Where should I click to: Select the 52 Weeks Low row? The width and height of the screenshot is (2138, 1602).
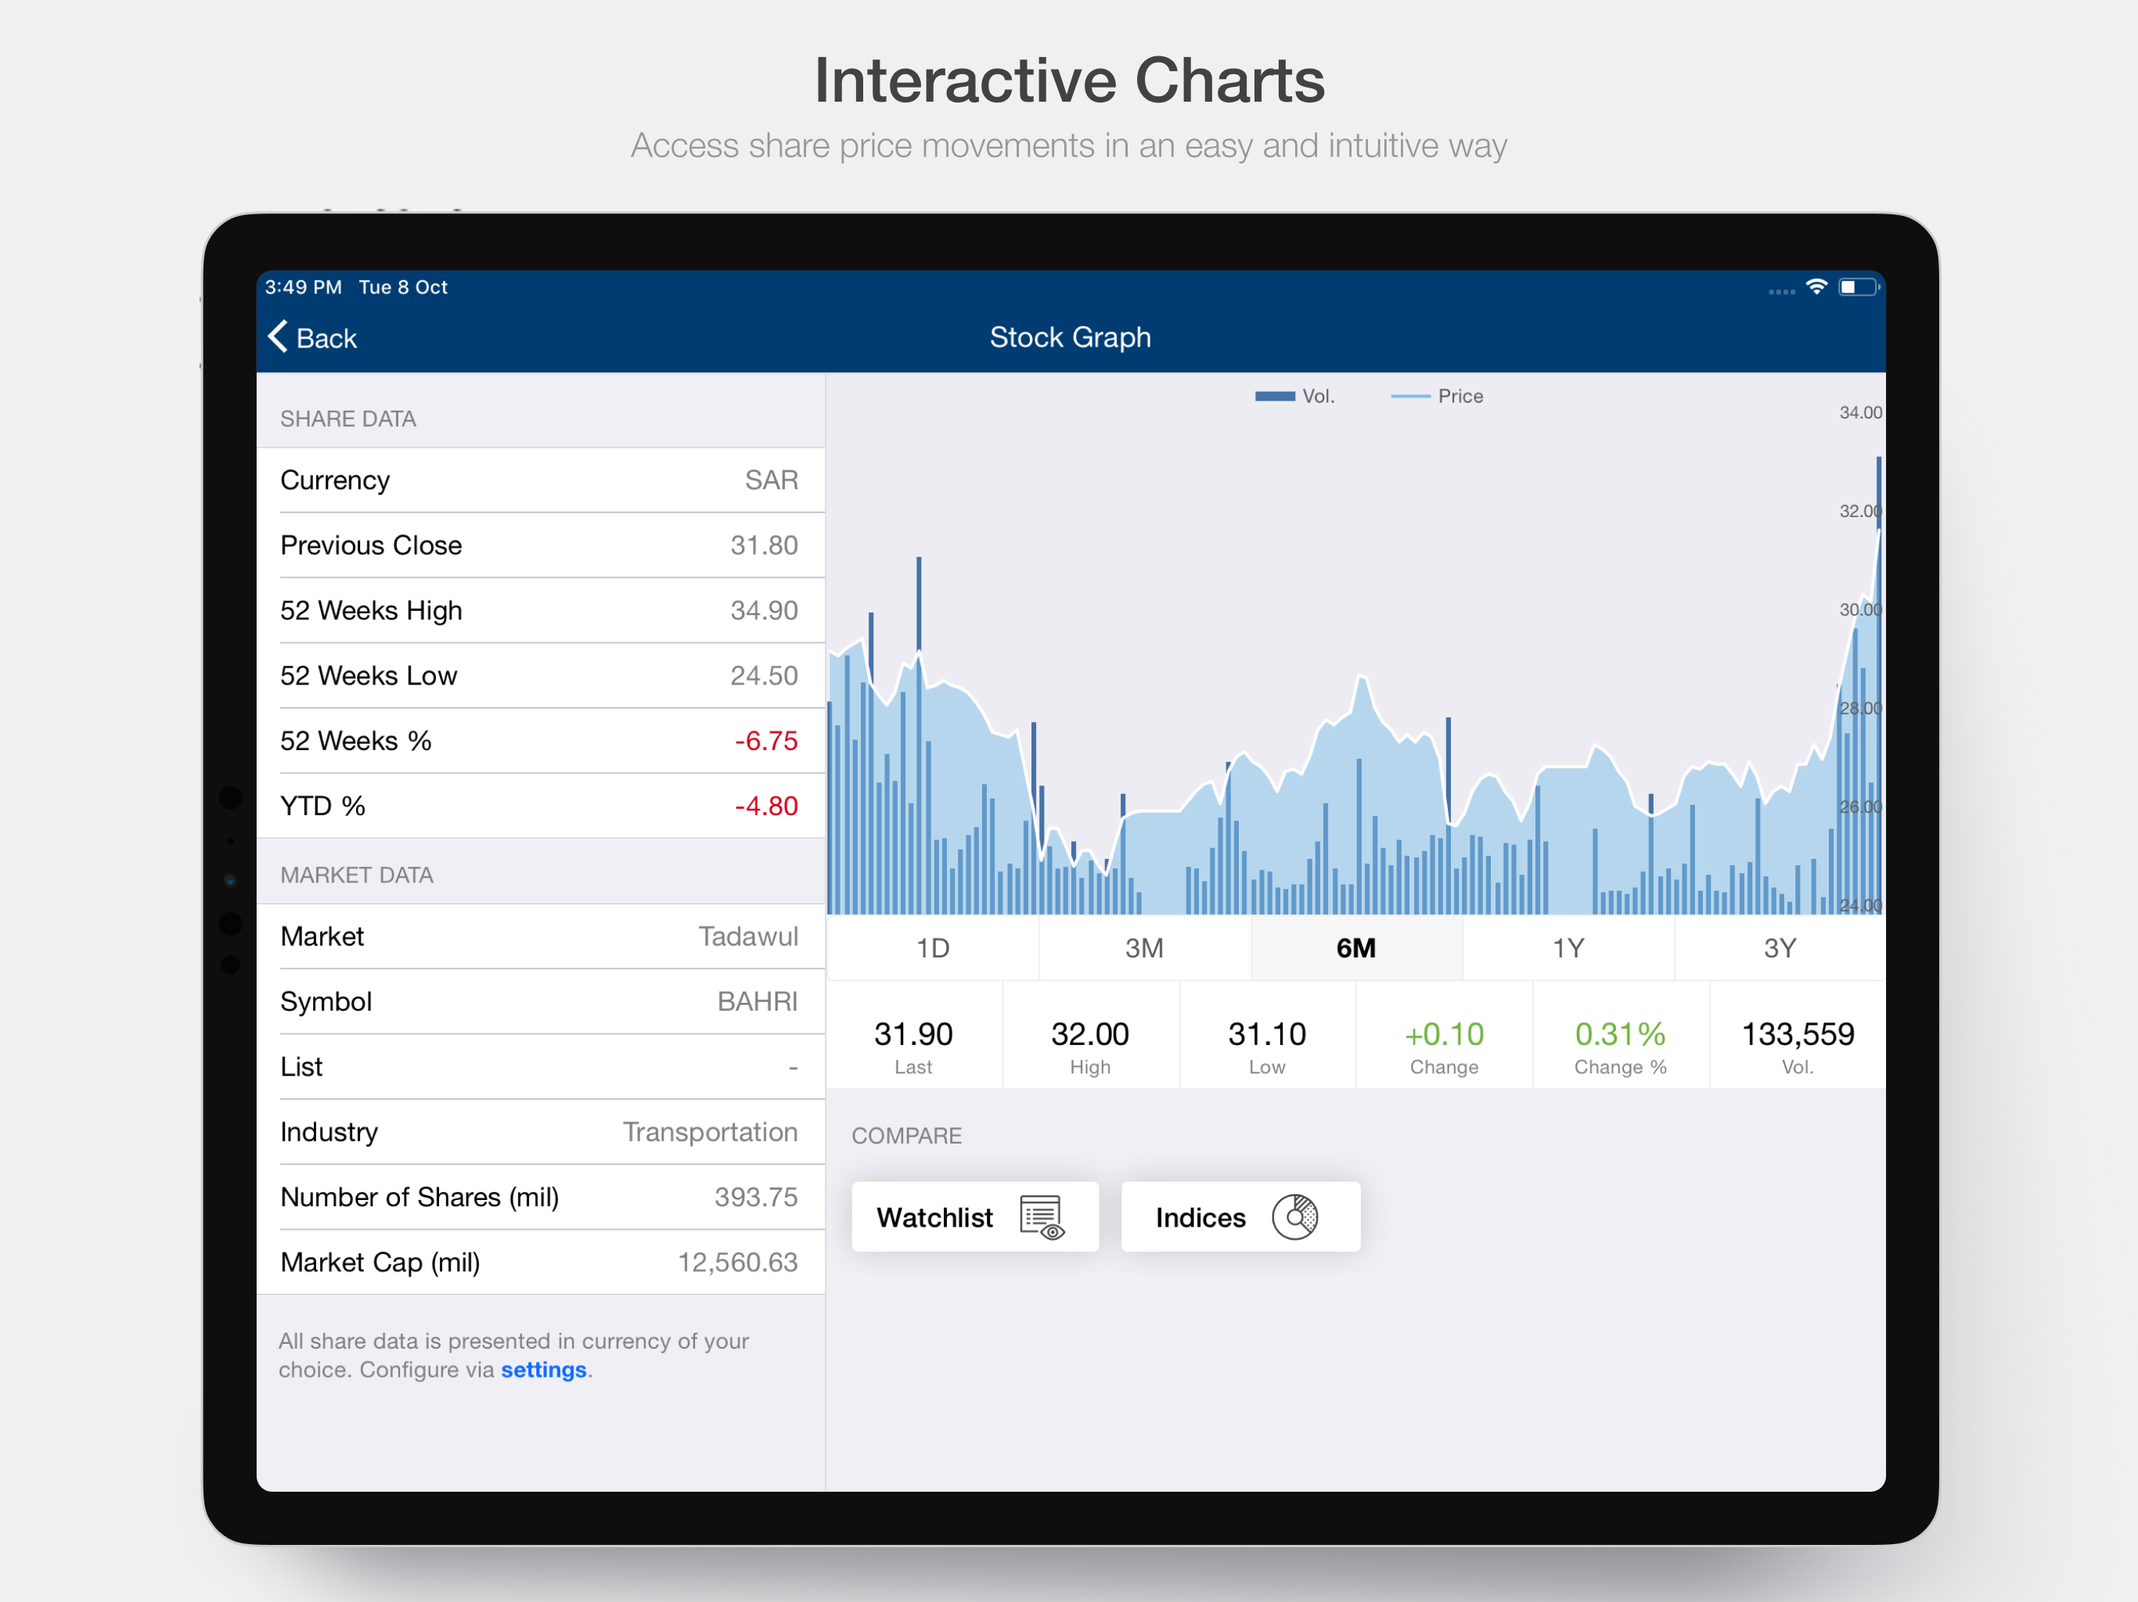[540, 675]
